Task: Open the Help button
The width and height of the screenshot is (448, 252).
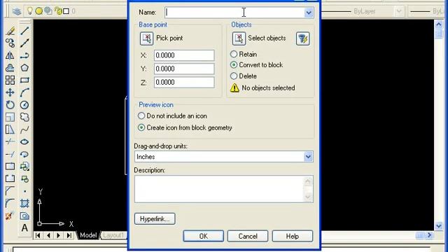Action: (293, 237)
